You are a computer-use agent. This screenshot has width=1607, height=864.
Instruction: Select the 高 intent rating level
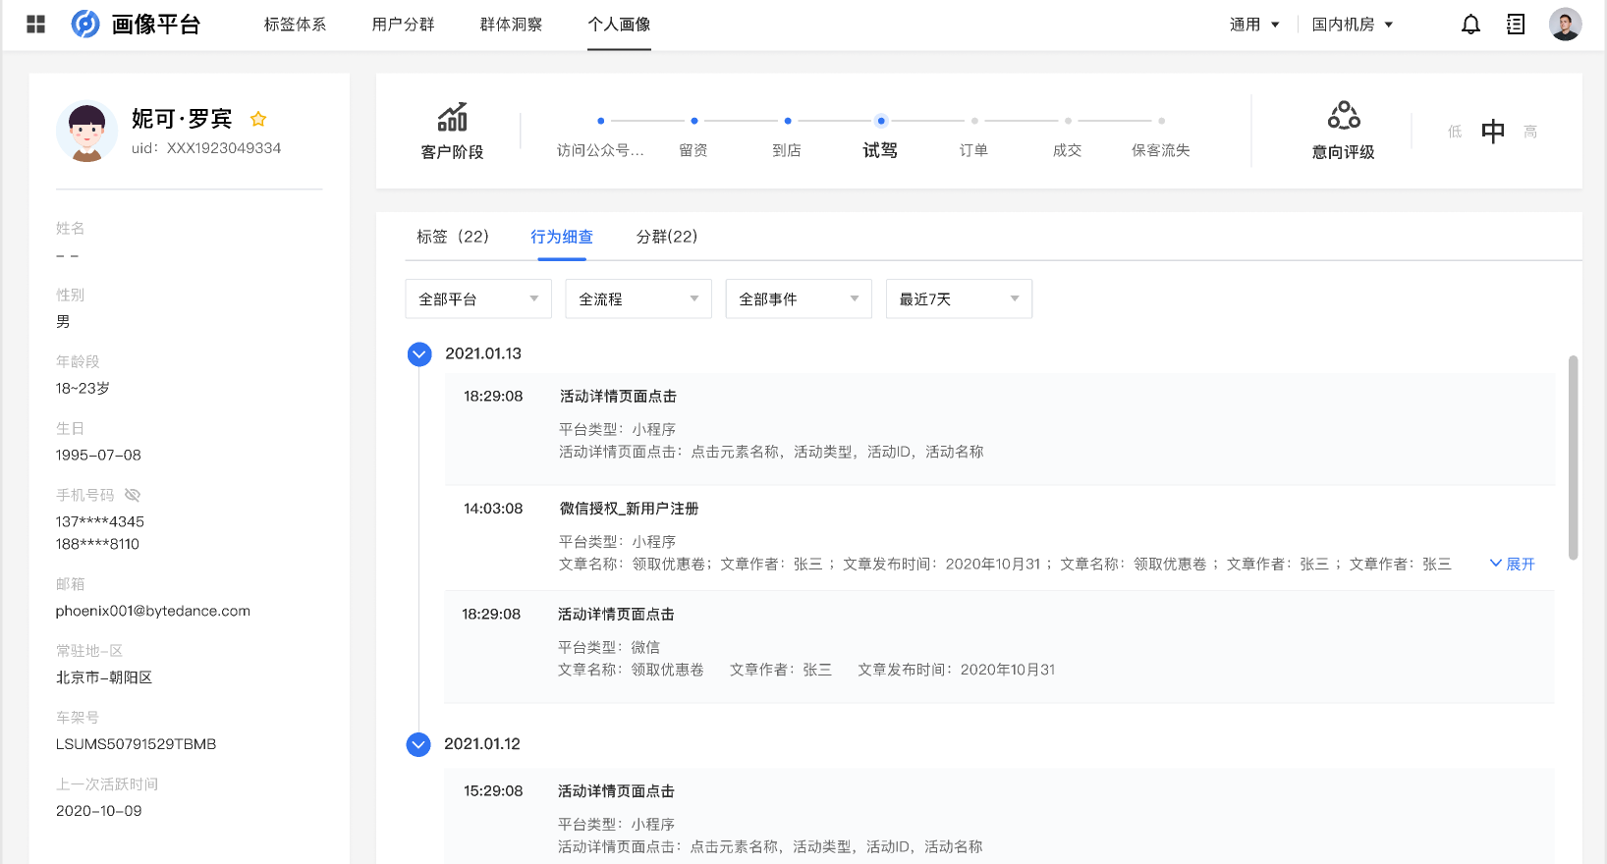tap(1529, 132)
